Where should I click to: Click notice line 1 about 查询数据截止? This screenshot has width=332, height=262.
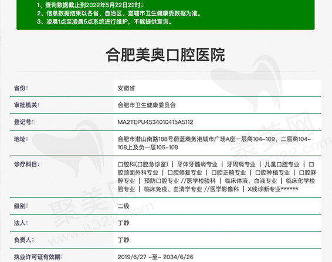(90, 5)
